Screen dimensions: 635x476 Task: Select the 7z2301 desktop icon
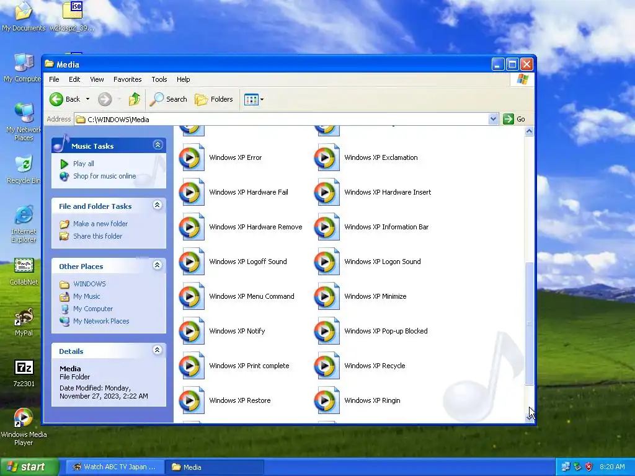click(24, 372)
